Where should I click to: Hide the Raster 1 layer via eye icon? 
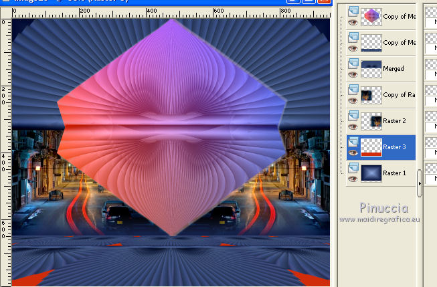click(x=353, y=179)
